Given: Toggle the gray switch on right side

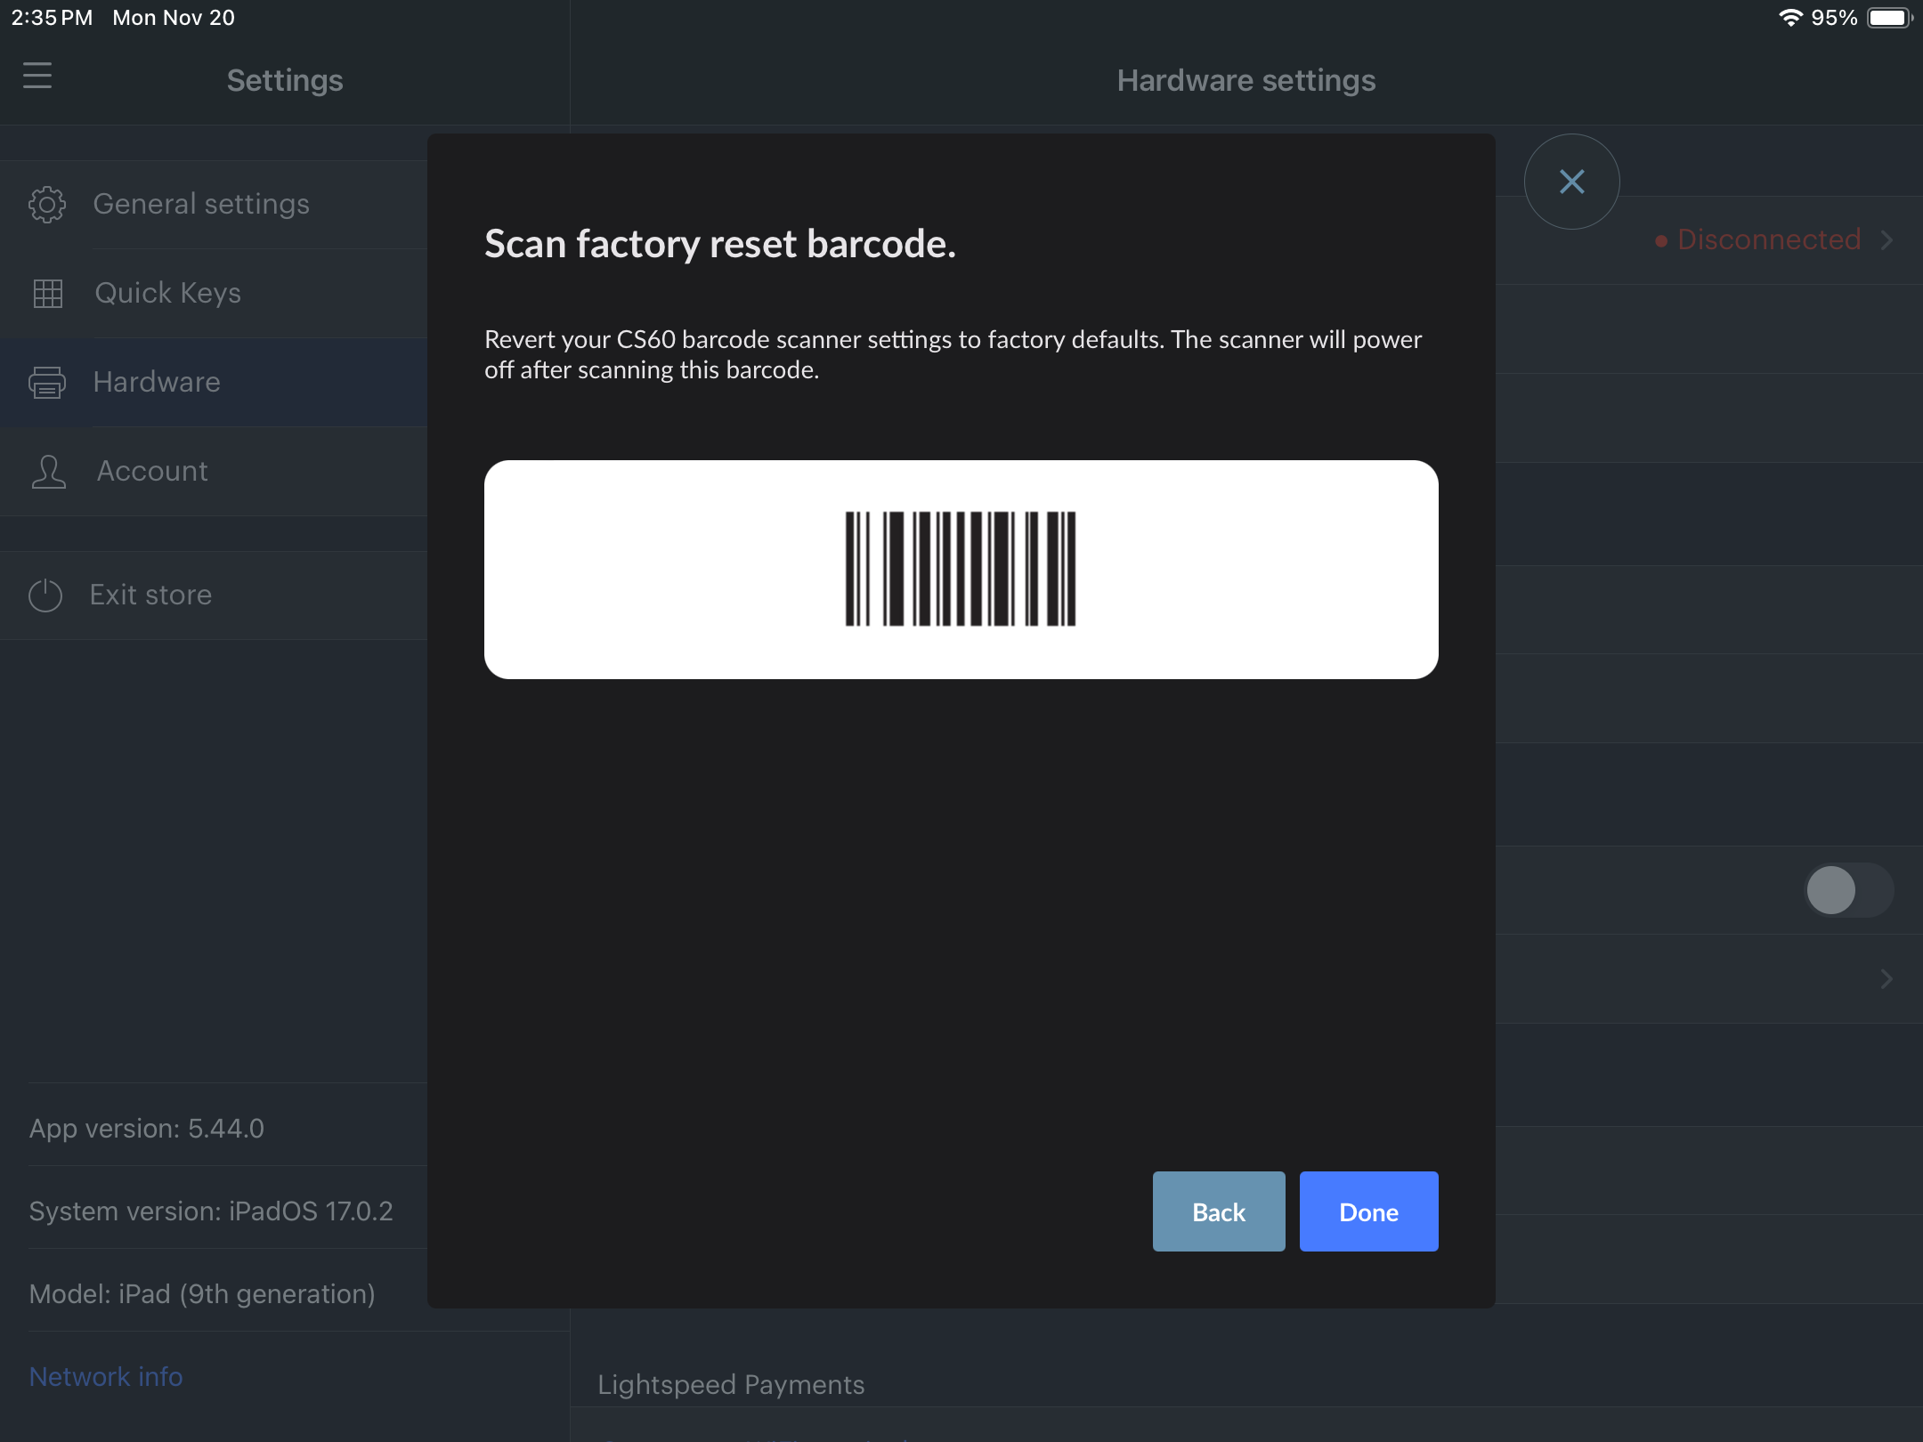Looking at the screenshot, I should [1848, 890].
